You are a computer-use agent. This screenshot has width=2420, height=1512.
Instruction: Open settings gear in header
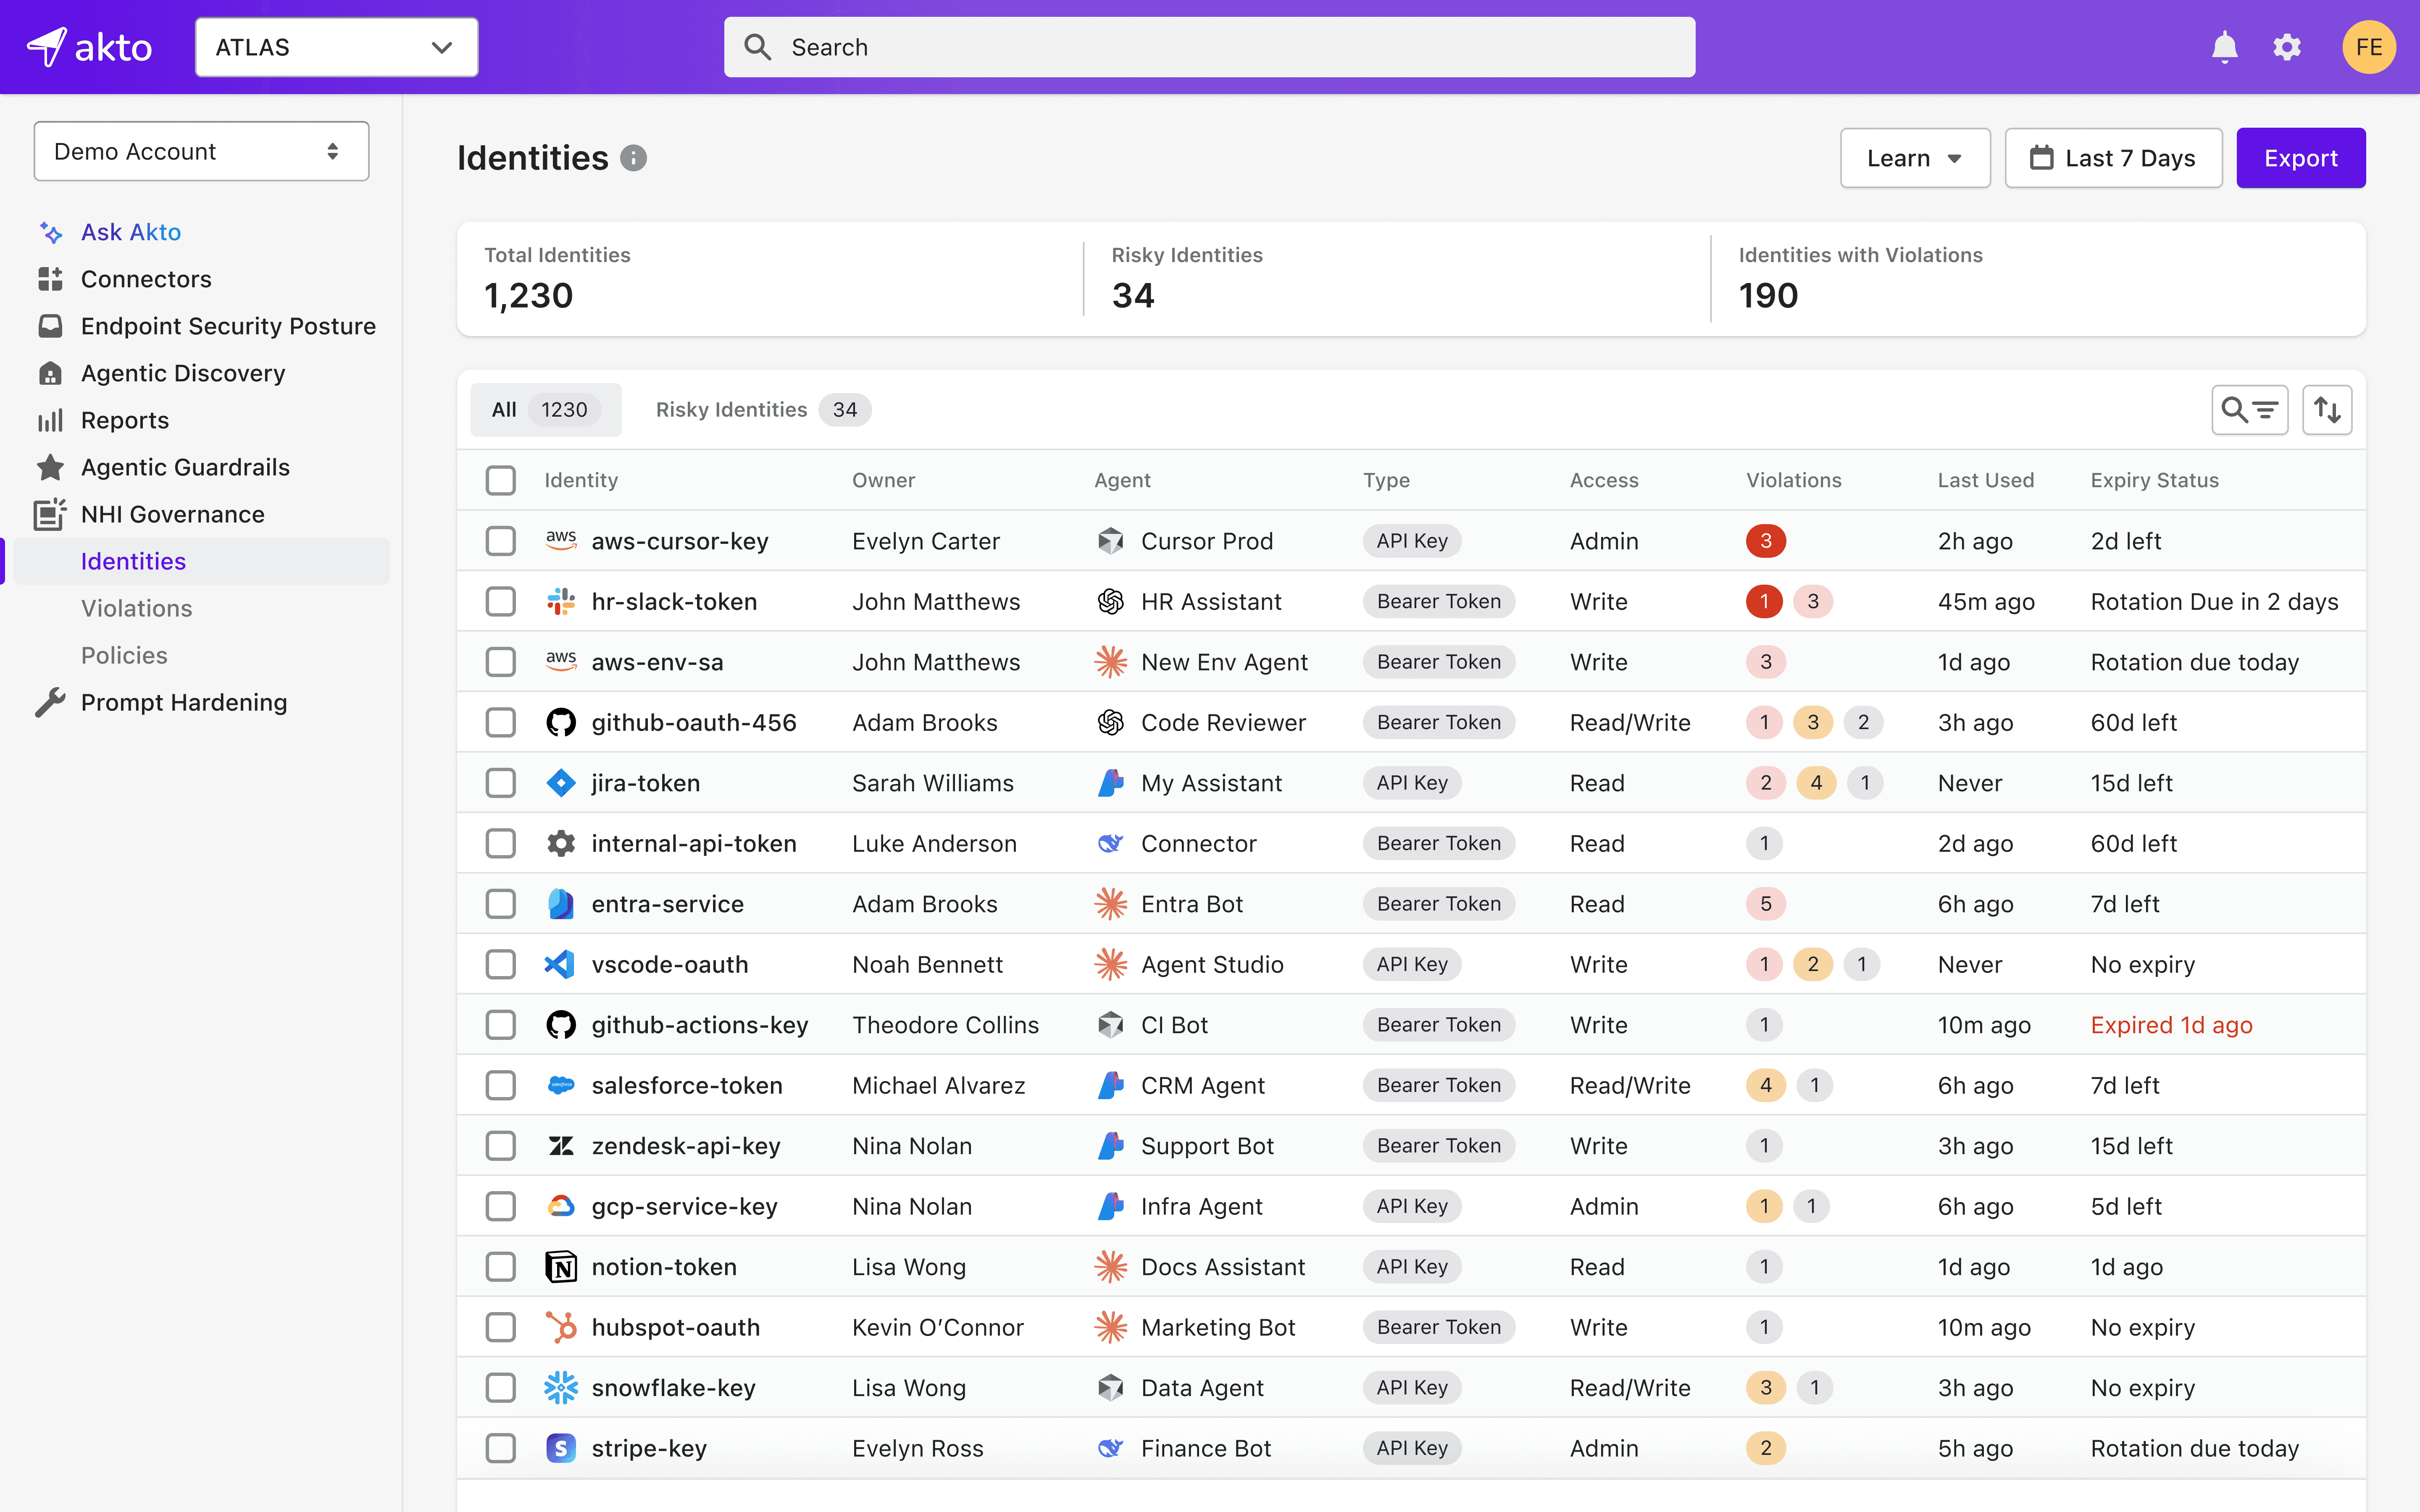(x=2287, y=47)
